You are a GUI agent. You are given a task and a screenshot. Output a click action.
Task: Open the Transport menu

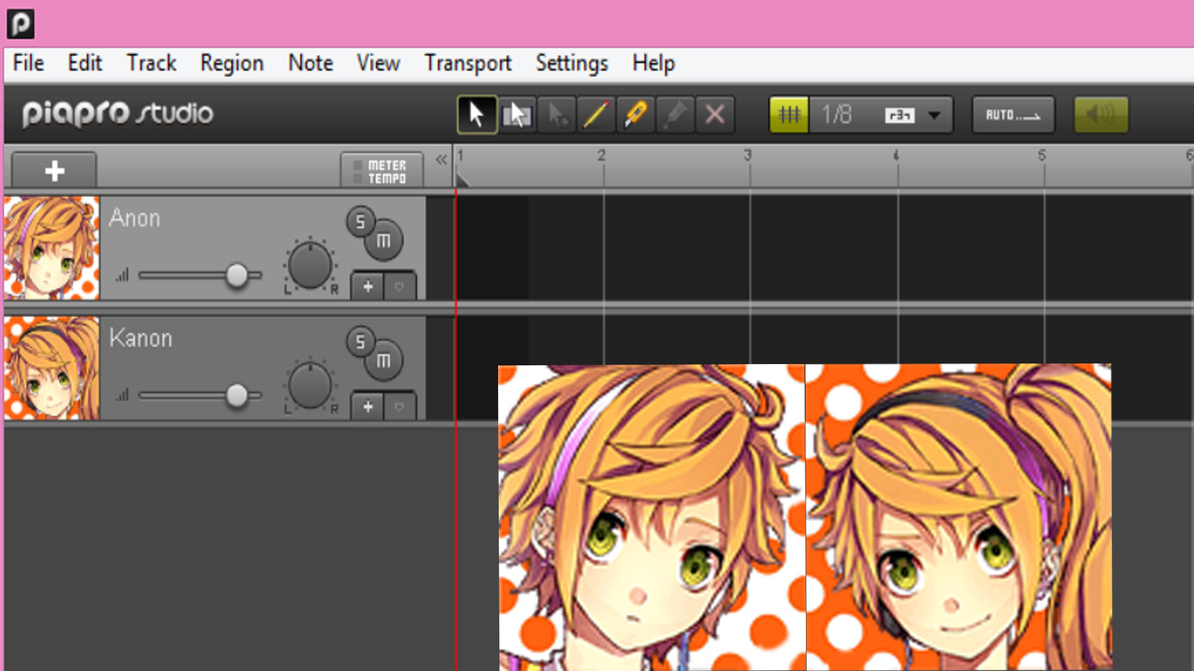(468, 63)
